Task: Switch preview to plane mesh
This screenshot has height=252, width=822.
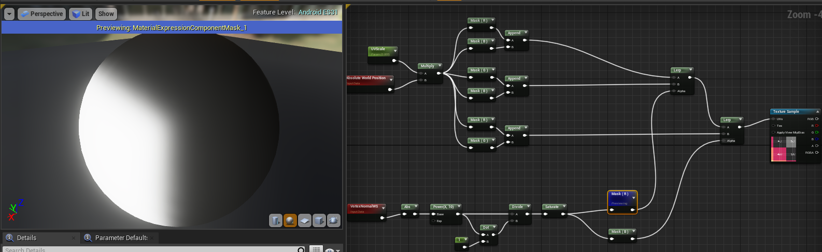Action: [x=305, y=221]
